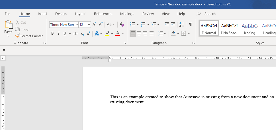Sort text with A-Z icon

pyautogui.click(x=182, y=24)
